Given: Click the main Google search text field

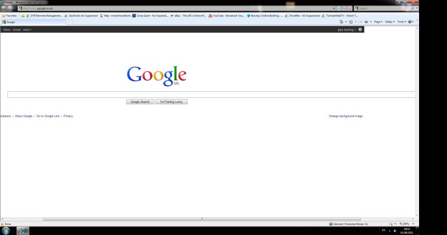Looking at the screenshot, I should tap(211, 95).
